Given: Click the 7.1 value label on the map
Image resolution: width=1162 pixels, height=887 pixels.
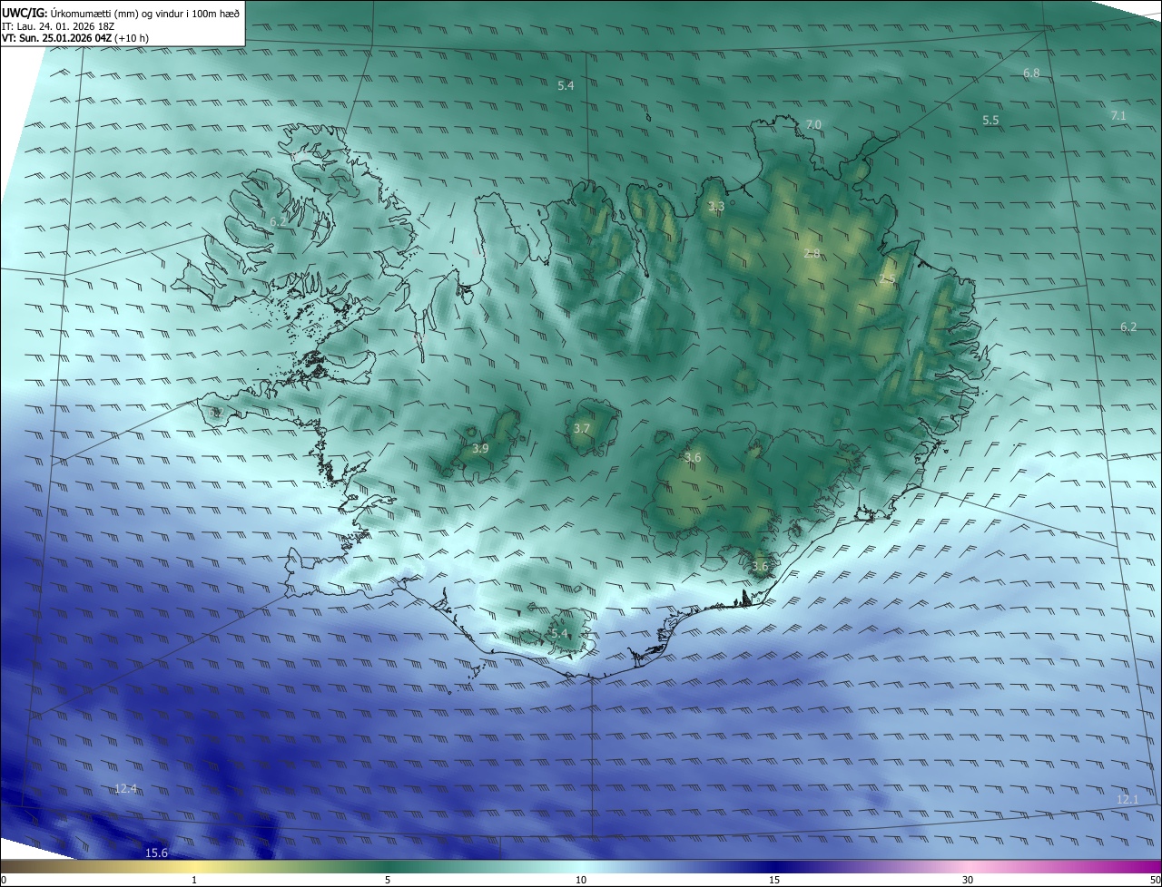Looking at the screenshot, I should pos(1118,115).
